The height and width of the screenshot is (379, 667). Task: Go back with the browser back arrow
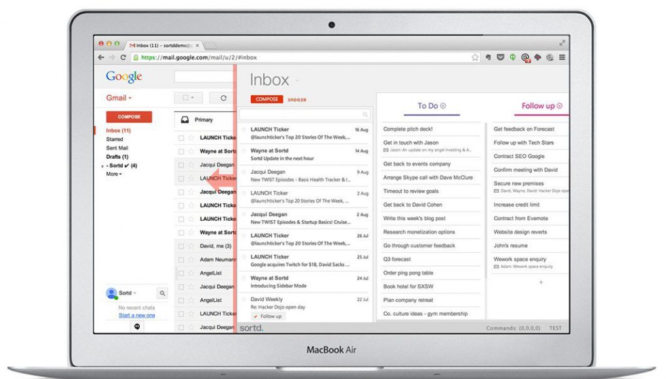coord(101,58)
